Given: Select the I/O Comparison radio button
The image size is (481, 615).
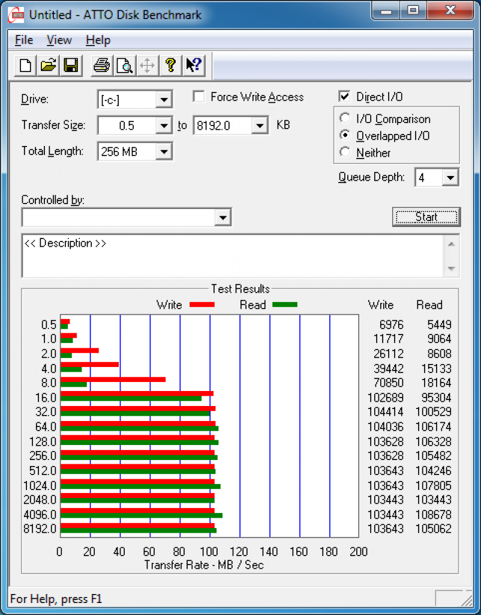Looking at the screenshot, I should tap(345, 118).
